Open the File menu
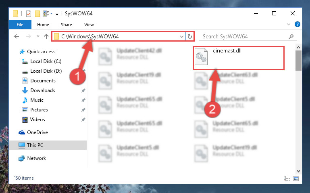Screen dimensions: 310x193 (20, 25)
